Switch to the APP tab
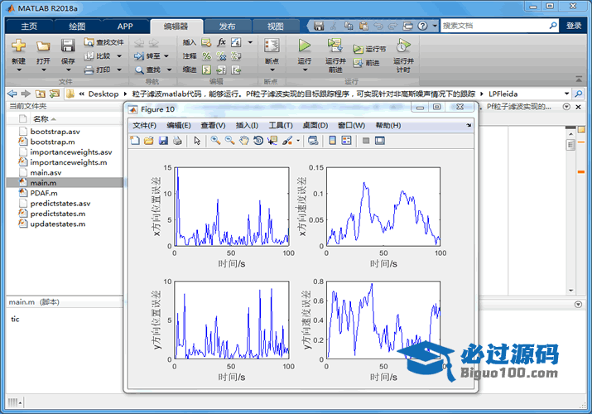592x414 pixels. [125, 26]
